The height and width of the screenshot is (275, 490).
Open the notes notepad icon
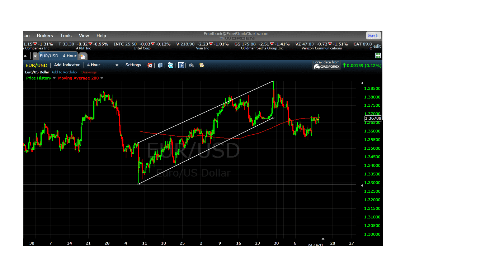click(202, 65)
